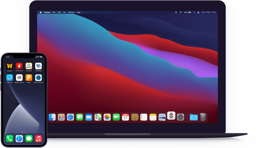The width and height of the screenshot is (257, 148).
Task: Open Taskheat app on the iPhone
Action: point(29,66)
